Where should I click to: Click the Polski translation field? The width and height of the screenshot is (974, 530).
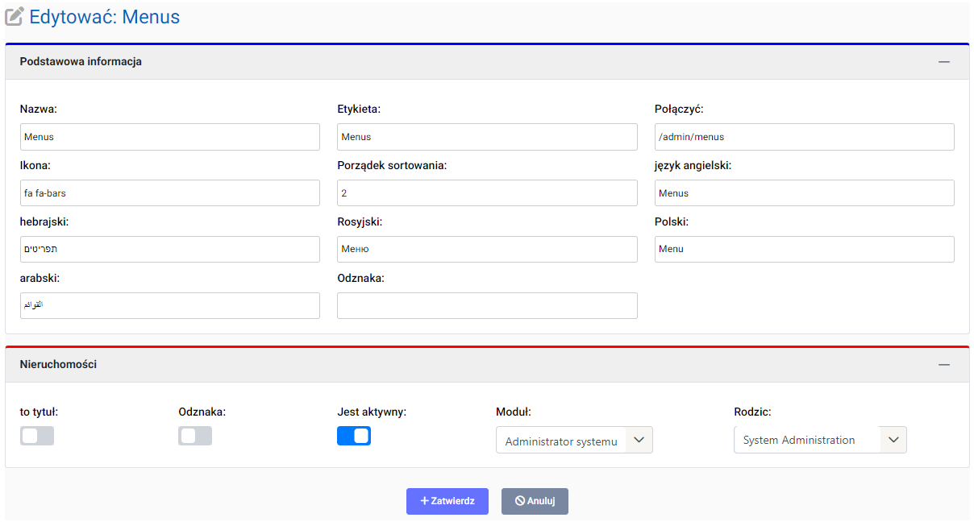pyautogui.click(x=804, y=250)
